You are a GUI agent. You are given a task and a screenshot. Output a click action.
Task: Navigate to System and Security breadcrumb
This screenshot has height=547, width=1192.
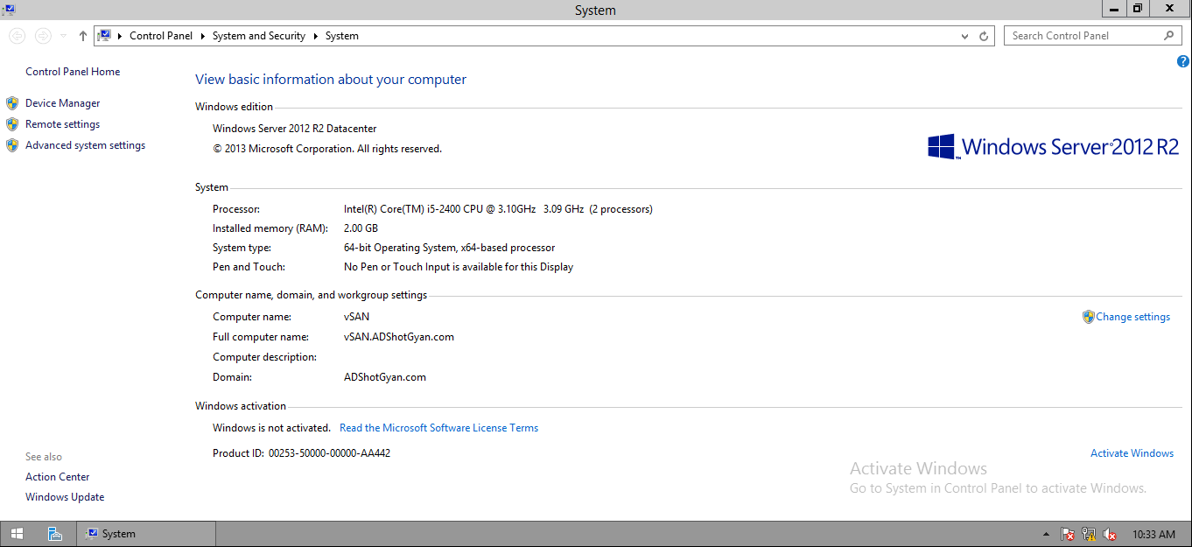pyautogui.click(x=258, y=36)
